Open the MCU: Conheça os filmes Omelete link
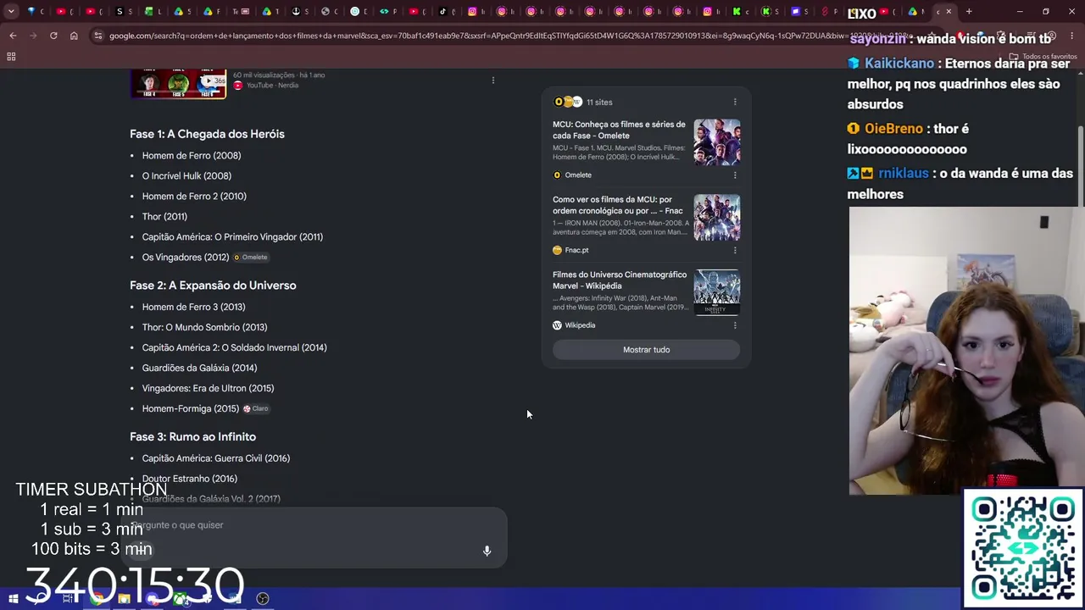This screenshot has height=610, width=1085. tap(619, 130)
